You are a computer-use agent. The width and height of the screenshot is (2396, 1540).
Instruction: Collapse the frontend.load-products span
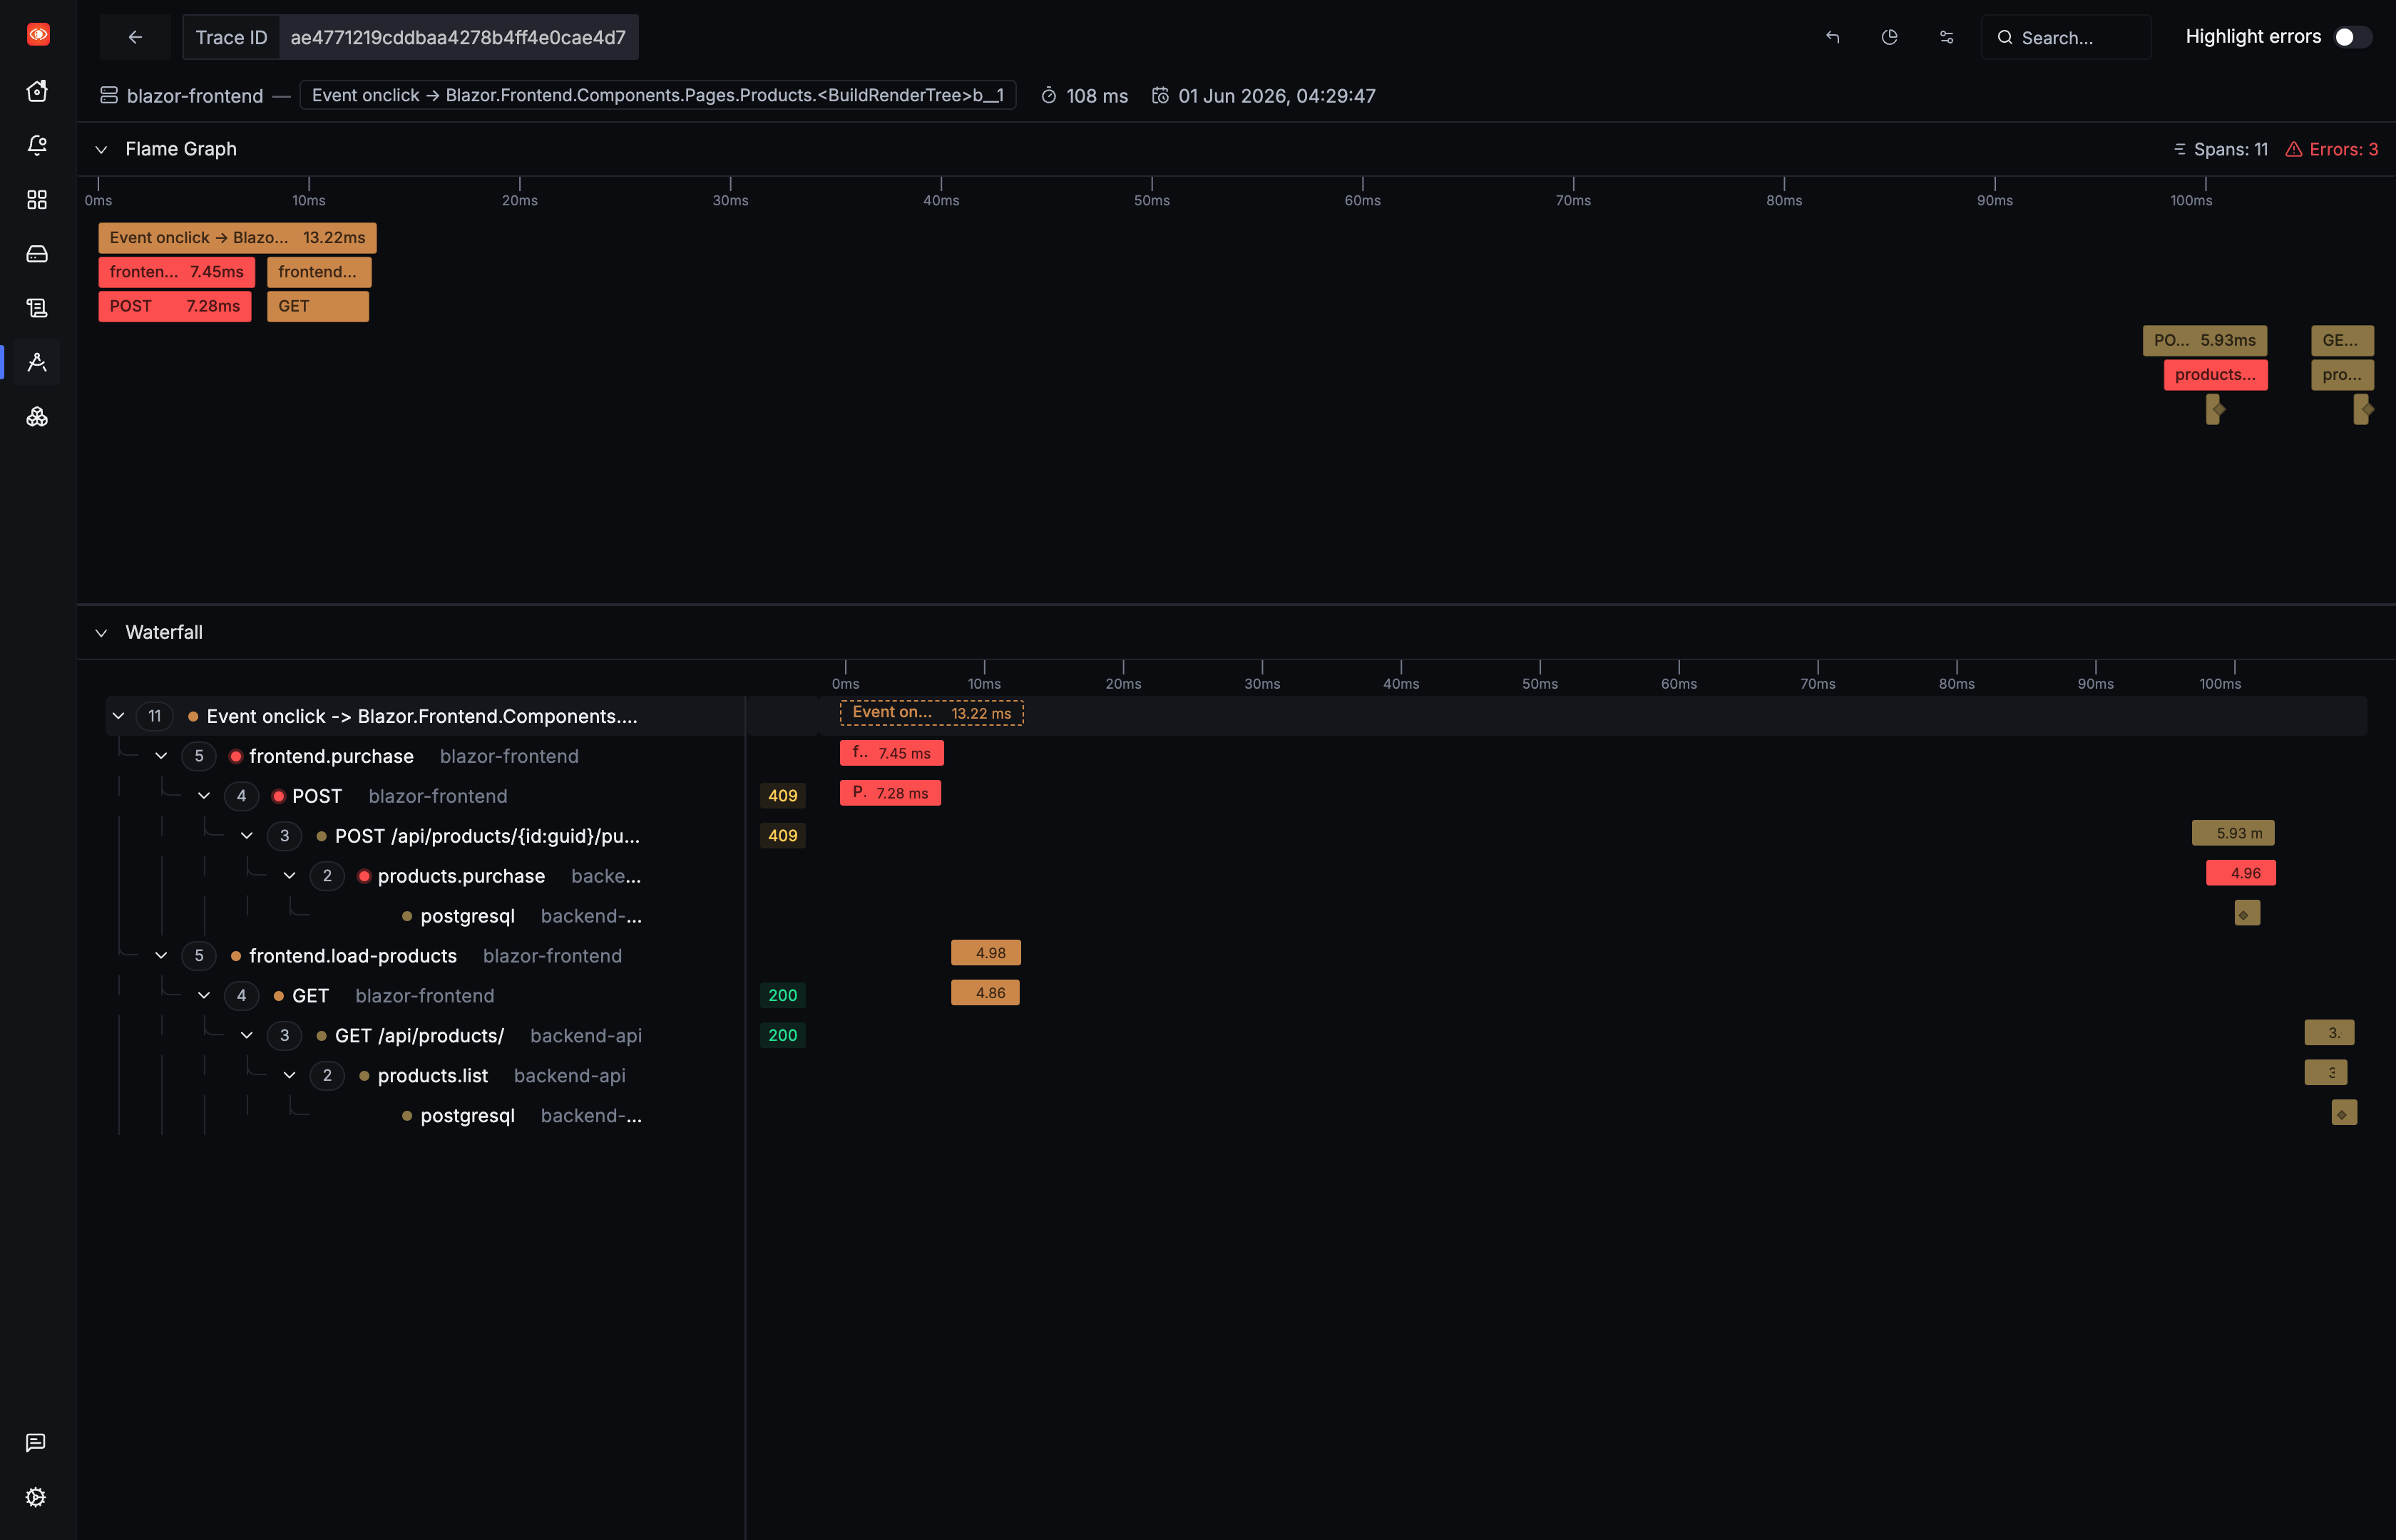(161, 956)
